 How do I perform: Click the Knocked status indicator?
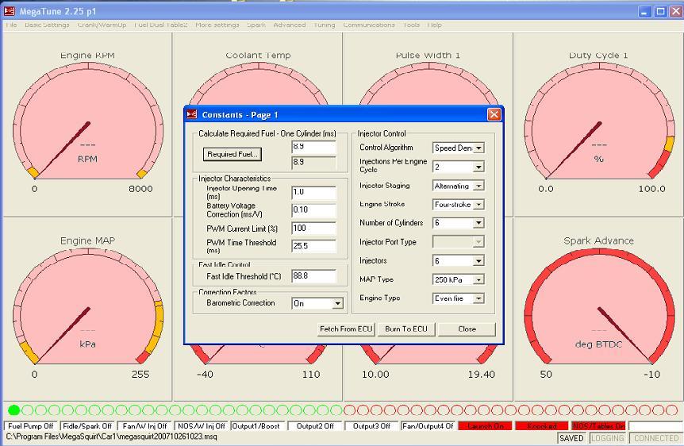(541, 426)
